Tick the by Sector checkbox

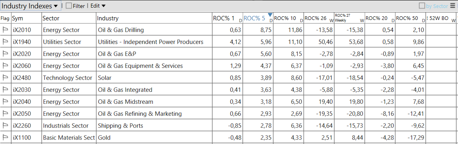tap(422, 6)
